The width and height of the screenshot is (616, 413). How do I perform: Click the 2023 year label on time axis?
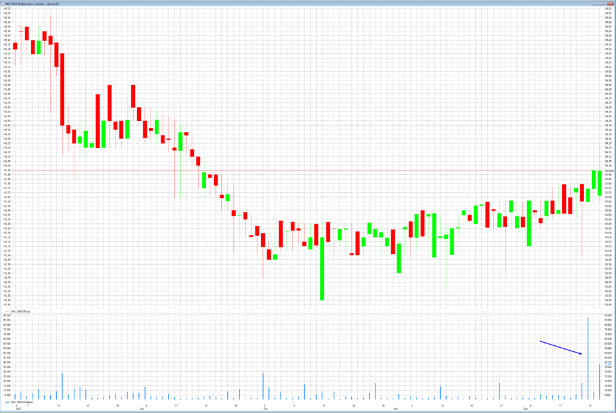point(18,409)
